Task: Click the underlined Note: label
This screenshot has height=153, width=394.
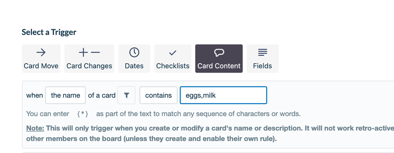Action: click(35, 128)
